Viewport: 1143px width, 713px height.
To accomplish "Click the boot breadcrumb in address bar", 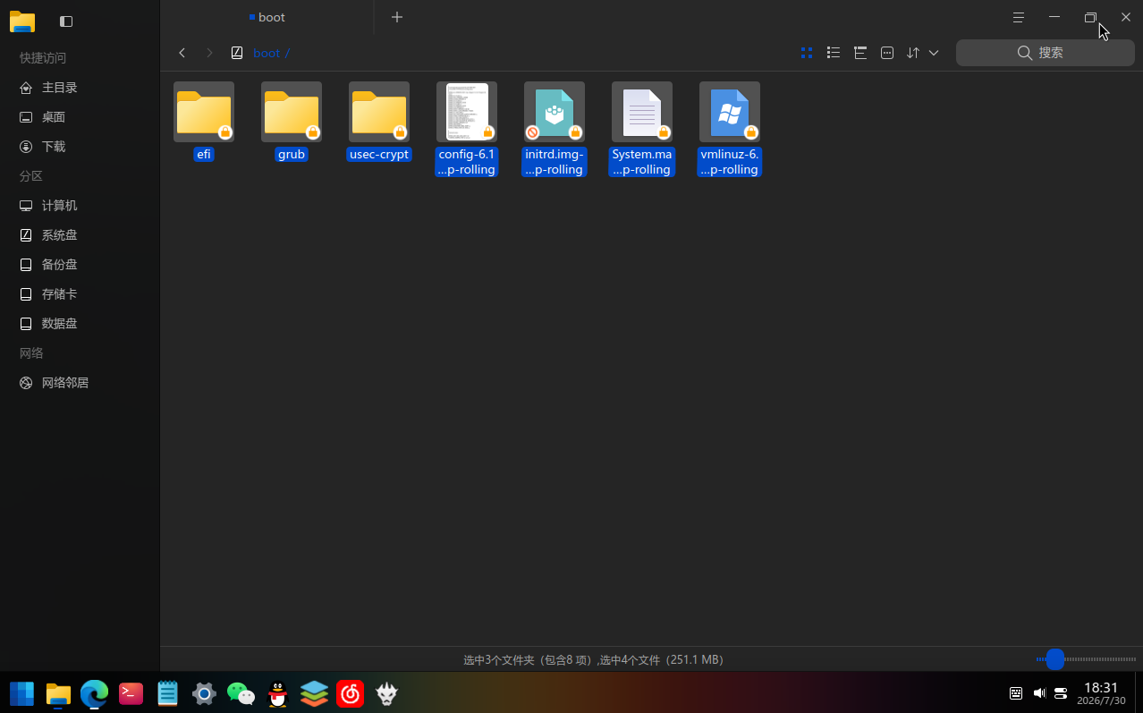I will pyautogui.click(x=267, y=53).
